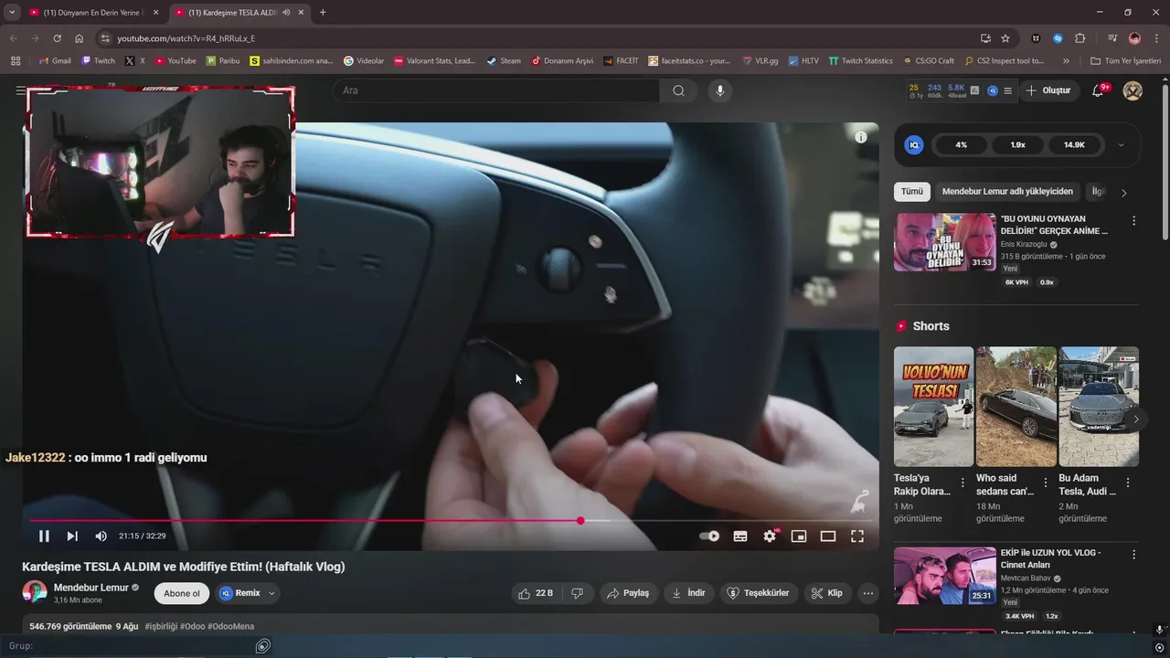
Task: Open Mendebur Lemur channel avatar
Action: tap(35, 592)
